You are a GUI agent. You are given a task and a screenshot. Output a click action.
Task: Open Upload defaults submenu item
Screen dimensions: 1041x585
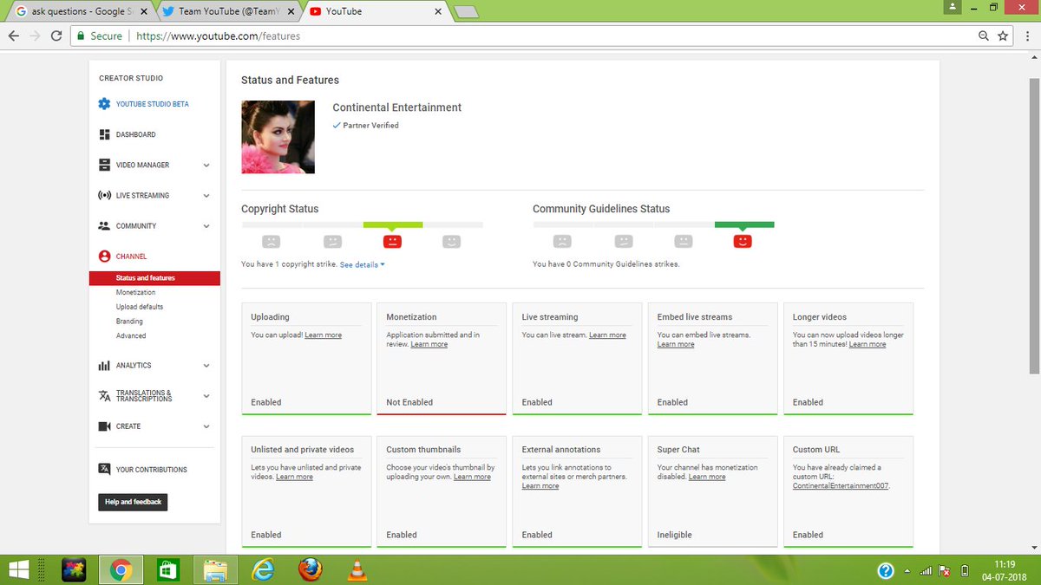140,307
